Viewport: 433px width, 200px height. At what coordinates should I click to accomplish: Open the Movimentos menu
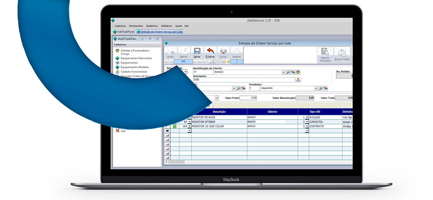click(x=136, y=26)
